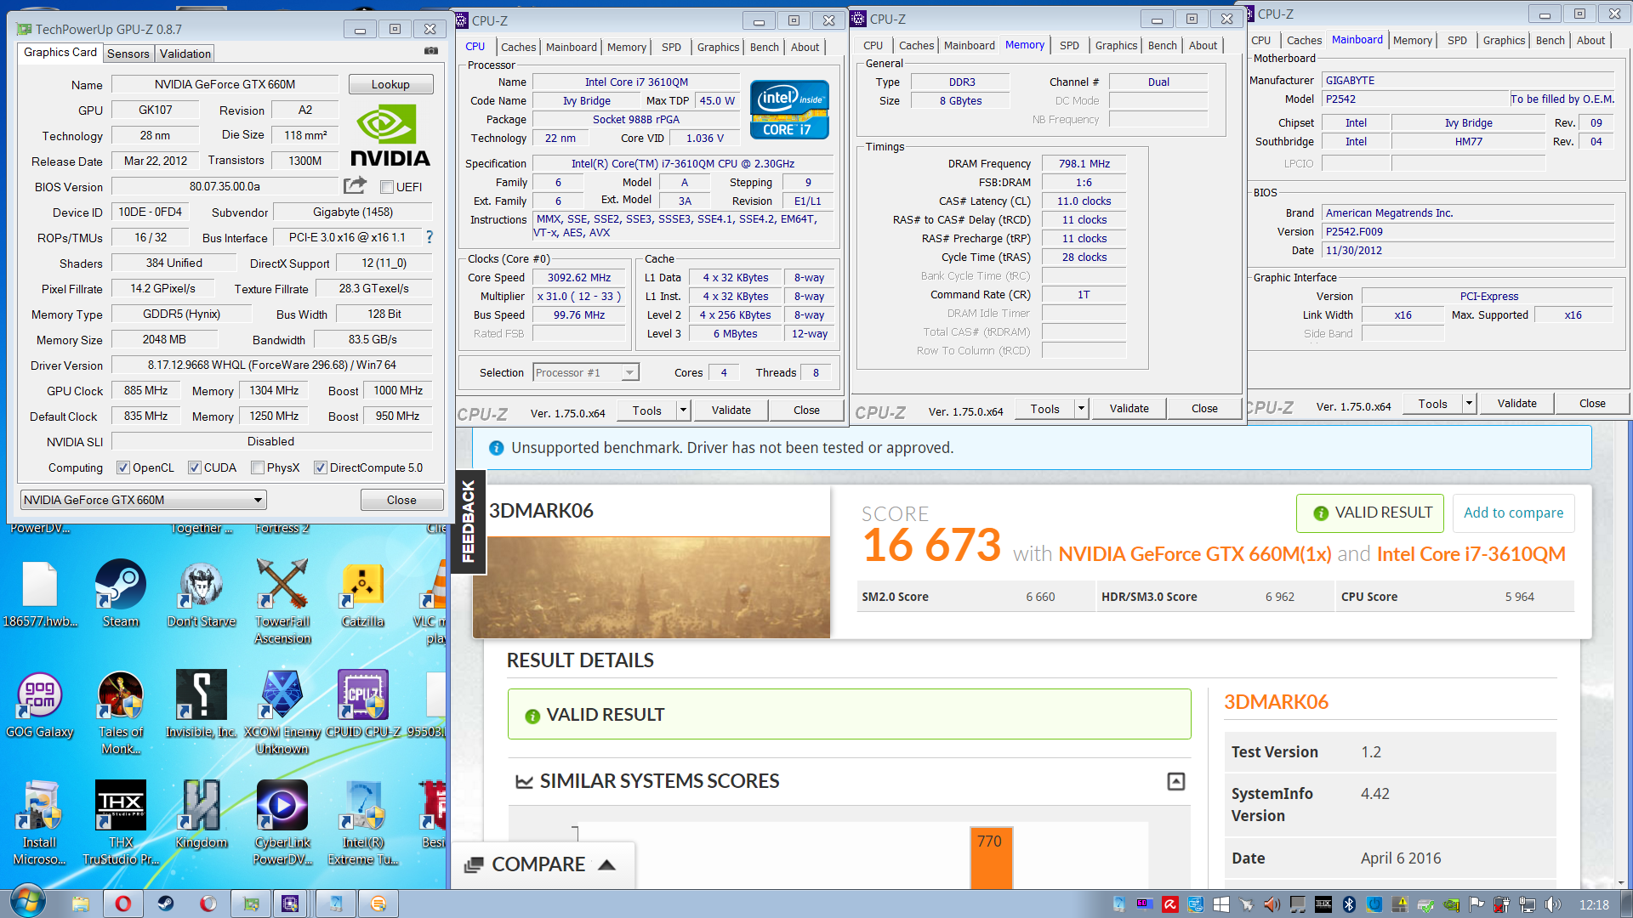This screenshot has height=918, width=1633.
Task: Click the BIOS version export icon in GPU-Z
Action: [x=355, y=185]
